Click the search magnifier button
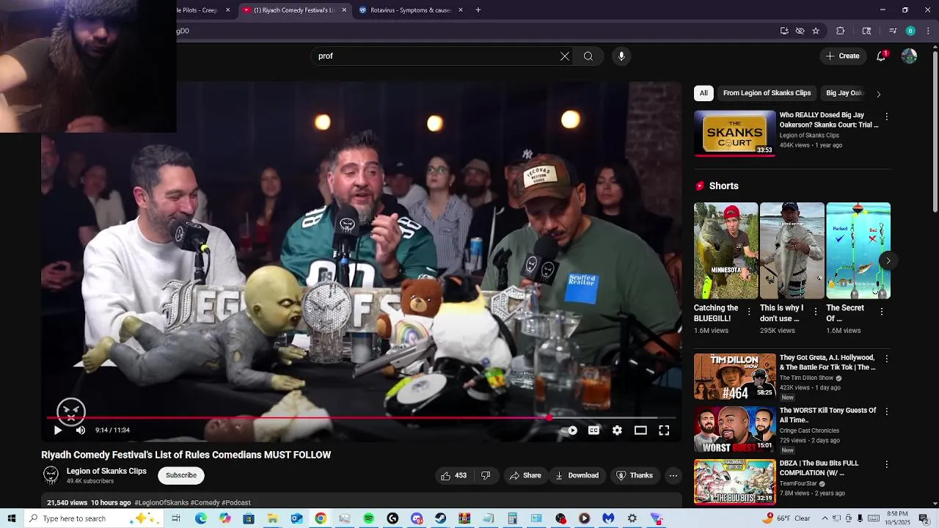939x528 pixels. (588, 56)
